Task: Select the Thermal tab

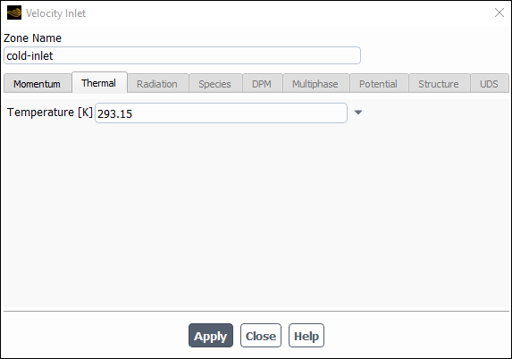Action: [99, 83]
